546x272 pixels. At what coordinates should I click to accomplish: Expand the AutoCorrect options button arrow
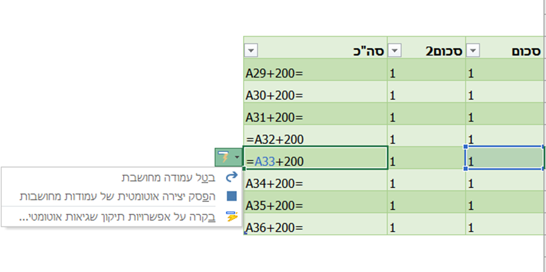[x=237, y=156]
